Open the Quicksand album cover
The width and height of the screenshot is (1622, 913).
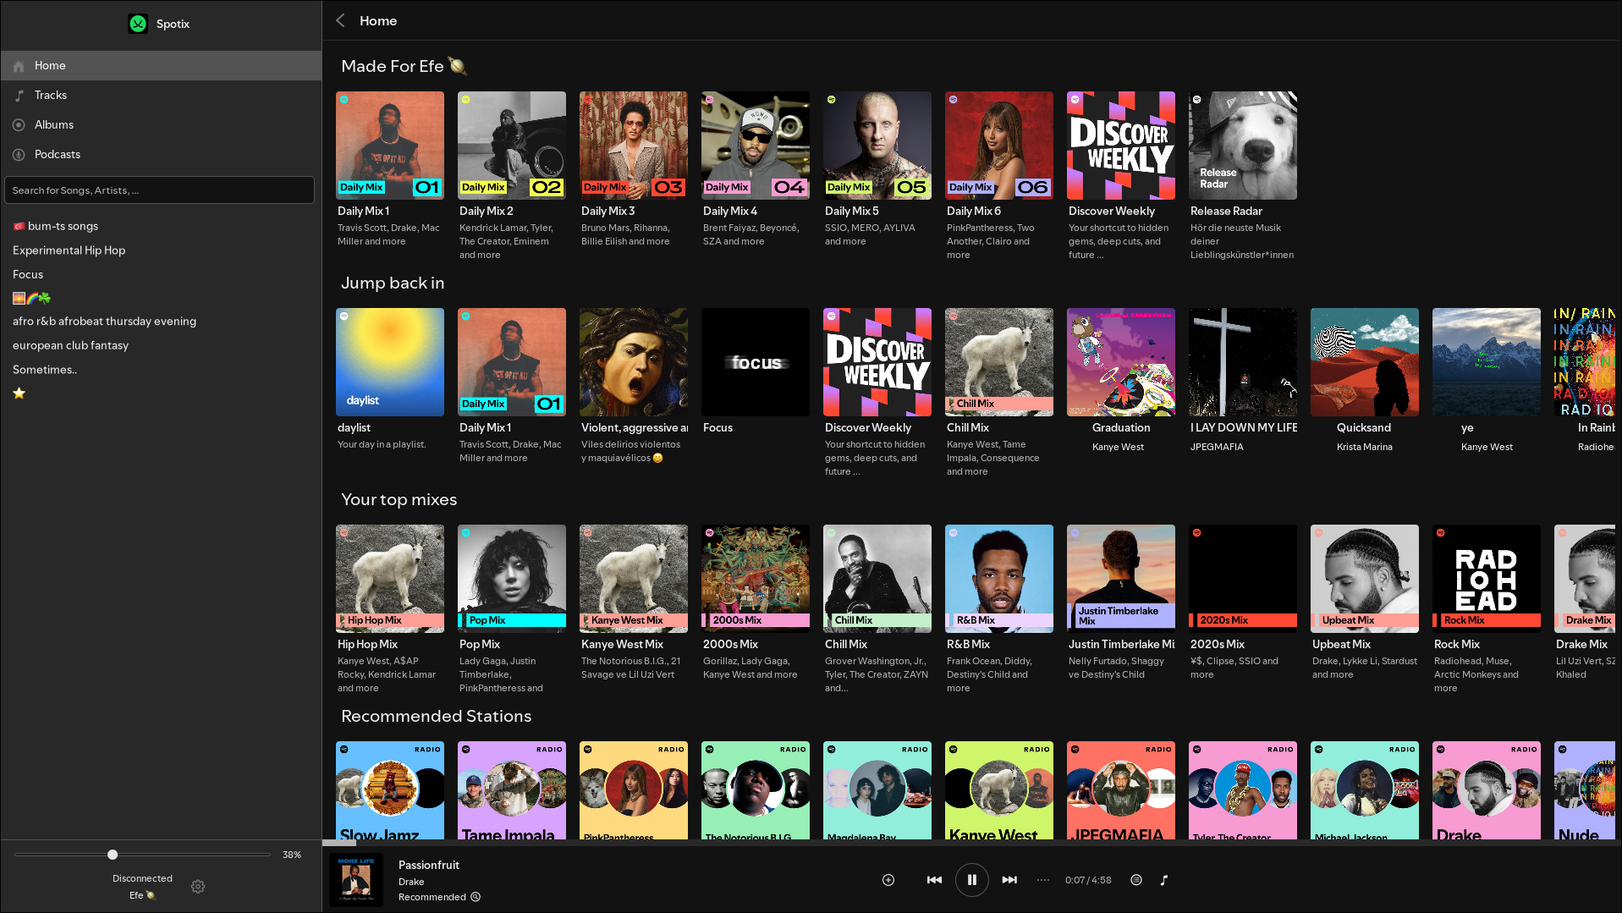click(1365, 362)
